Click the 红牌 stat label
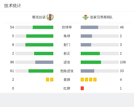134x107 pixels. pyautogui.click(x=67, y=88)
